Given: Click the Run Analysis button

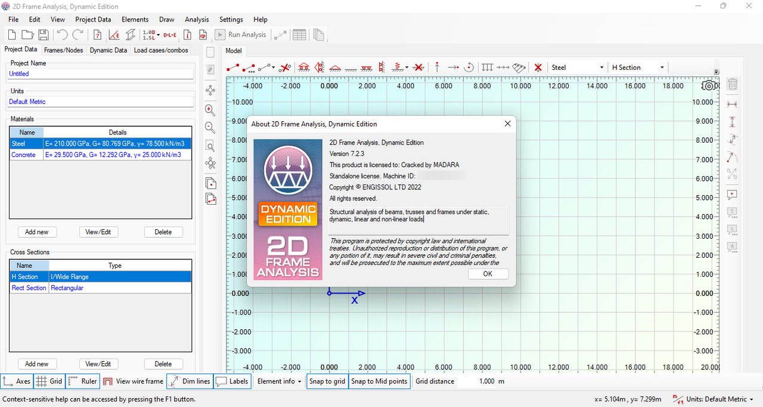Looking at the screenshot, I should click(x=241, y=35).
